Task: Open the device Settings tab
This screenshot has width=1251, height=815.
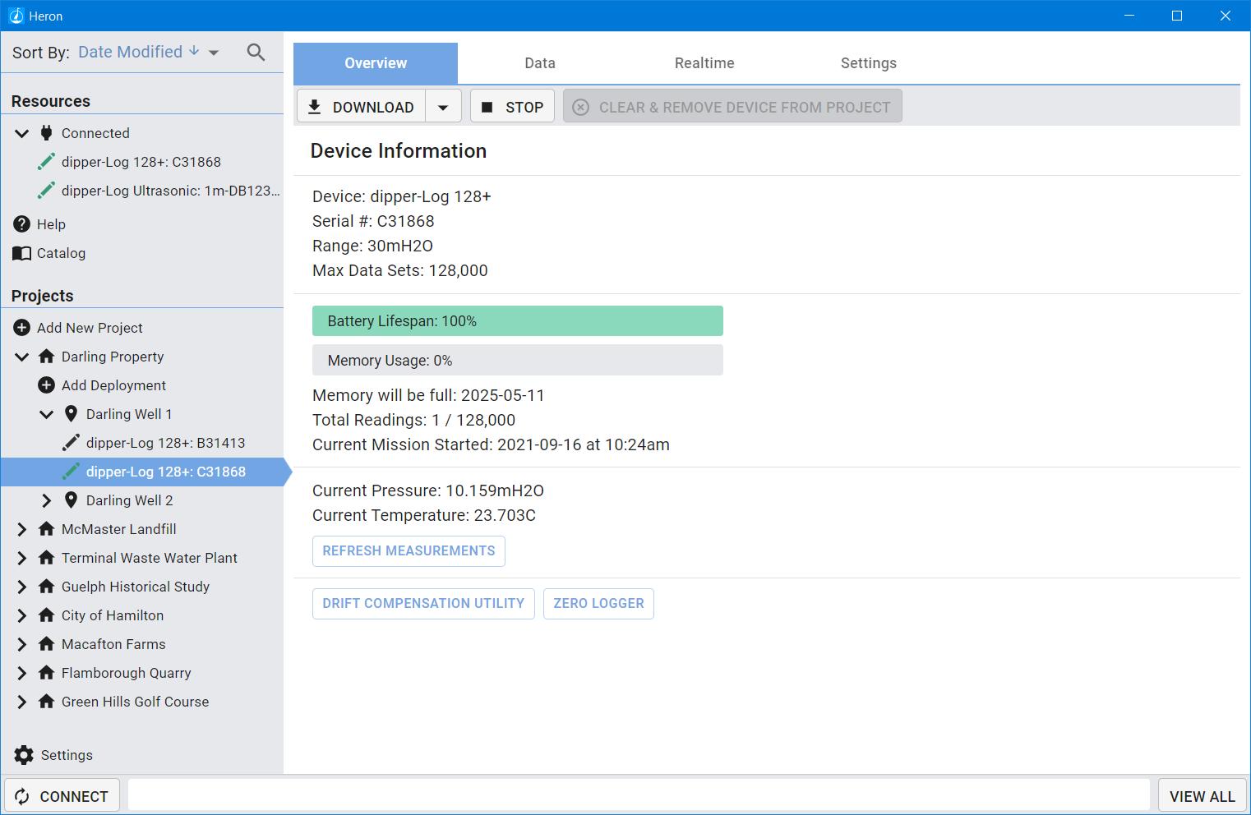Action: coord(869,63)
